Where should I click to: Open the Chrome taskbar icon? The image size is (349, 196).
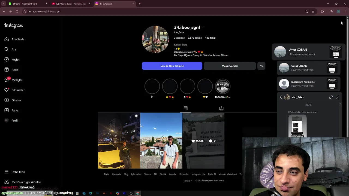coord(138,193)
